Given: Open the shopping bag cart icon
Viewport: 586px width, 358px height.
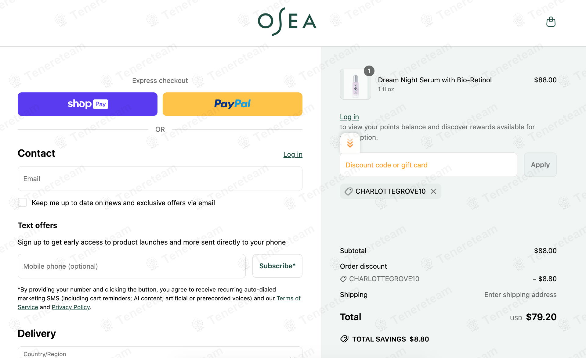Looking at the screenshot, I should (x=551, y=22).
